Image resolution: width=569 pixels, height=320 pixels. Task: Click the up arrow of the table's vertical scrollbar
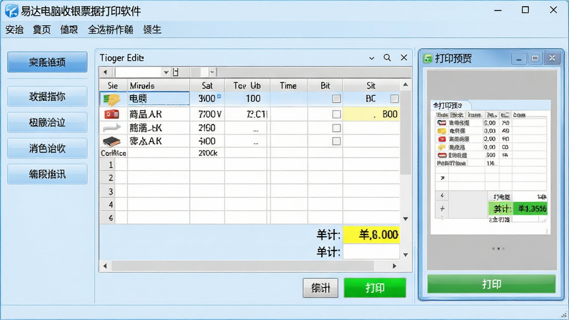(405, 85)
